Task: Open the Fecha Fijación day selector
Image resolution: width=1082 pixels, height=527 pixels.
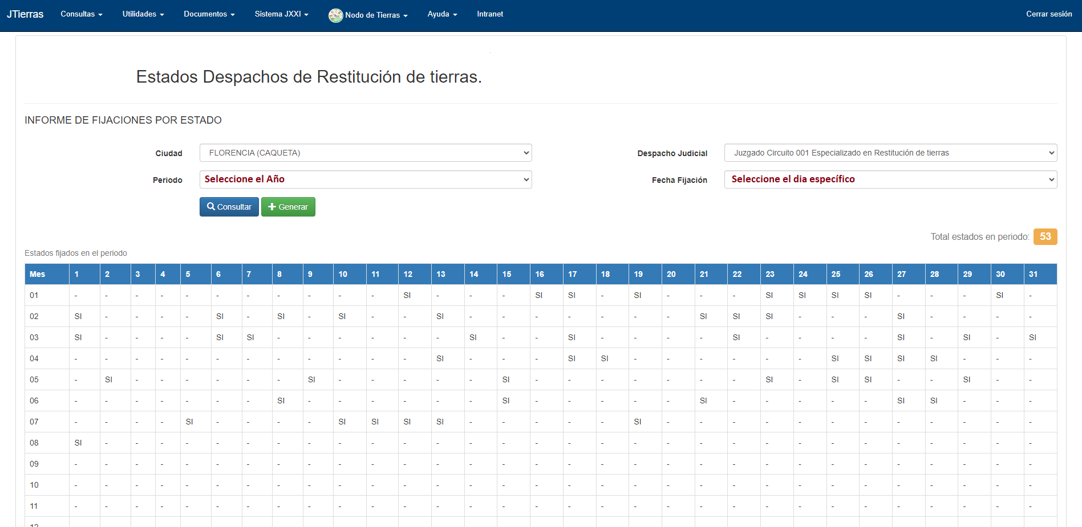Action: [x=890, y=179]
